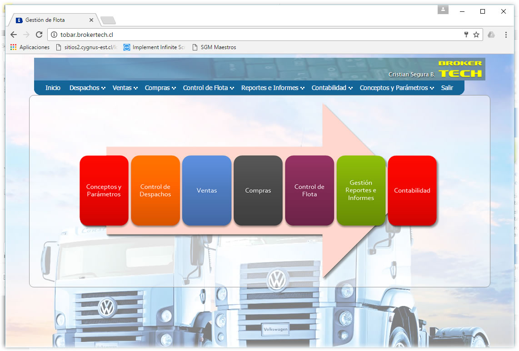
Task: Select the orange Control de Despachos tile
Action: click(x=155, y=191)
